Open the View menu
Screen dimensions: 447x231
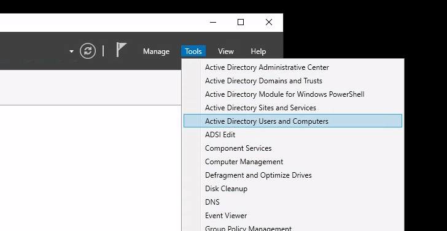tap(226, 51)
